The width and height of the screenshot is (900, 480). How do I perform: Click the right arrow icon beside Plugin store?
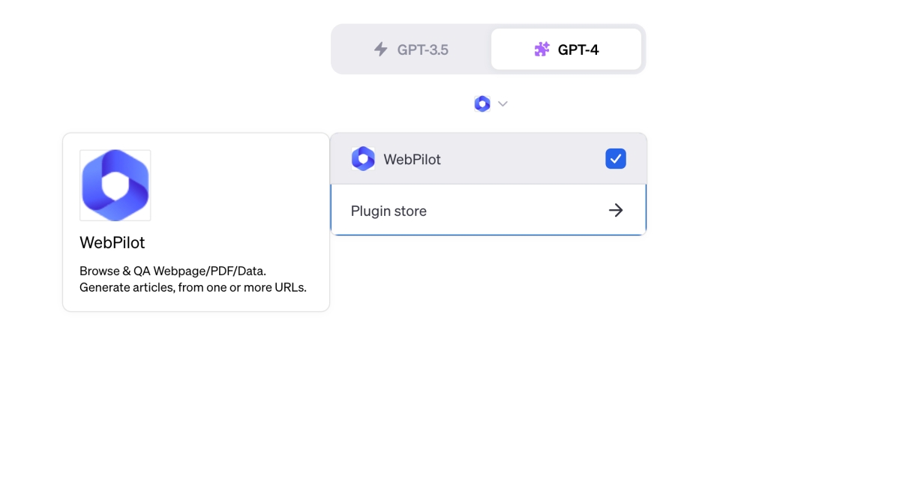pos(616,211)
